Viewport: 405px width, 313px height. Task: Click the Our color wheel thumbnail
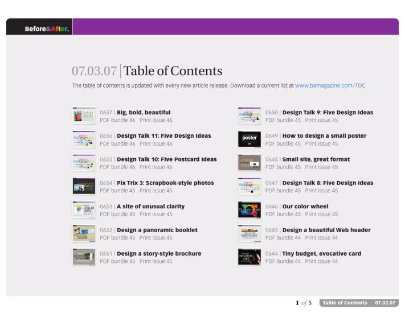pyautogui.click(x=249, y=210)
